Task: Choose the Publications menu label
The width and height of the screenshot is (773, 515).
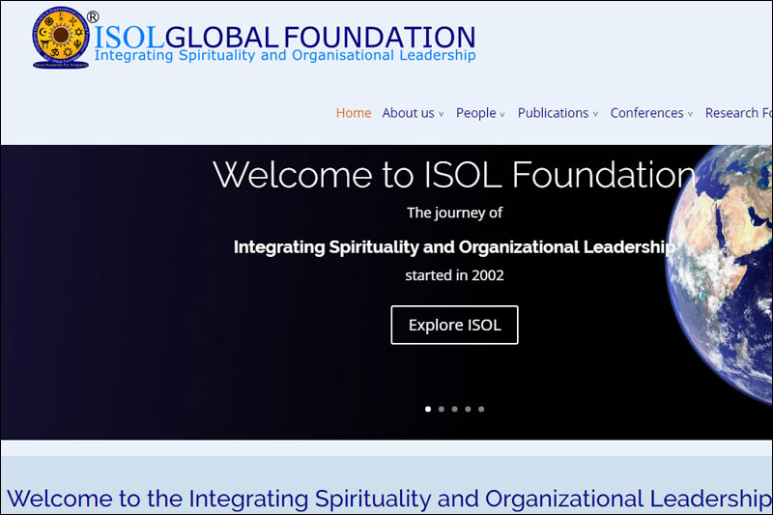Action: 553,113
